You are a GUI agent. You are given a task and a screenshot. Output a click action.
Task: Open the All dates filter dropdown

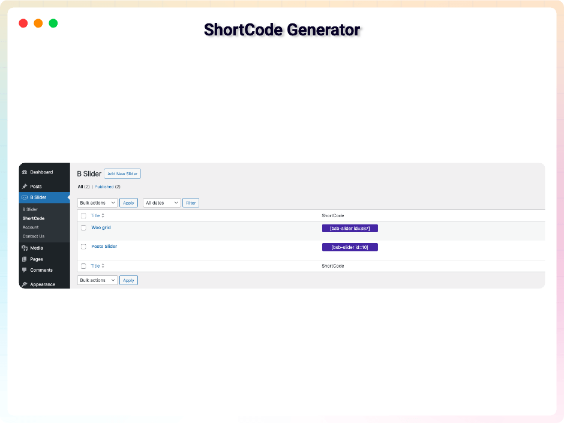click(161, 202)
